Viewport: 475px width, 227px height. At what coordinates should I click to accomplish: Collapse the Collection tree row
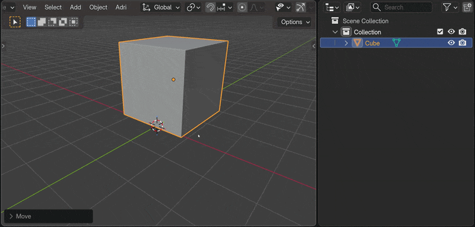[x=335, y=32]
